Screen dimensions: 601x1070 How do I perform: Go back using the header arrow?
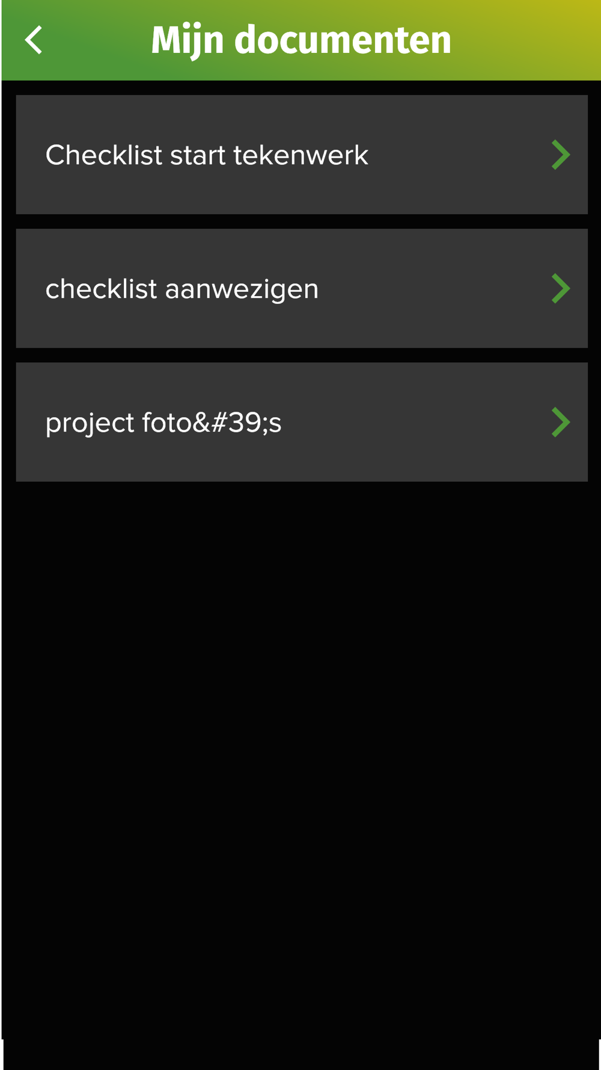(34, 40)
